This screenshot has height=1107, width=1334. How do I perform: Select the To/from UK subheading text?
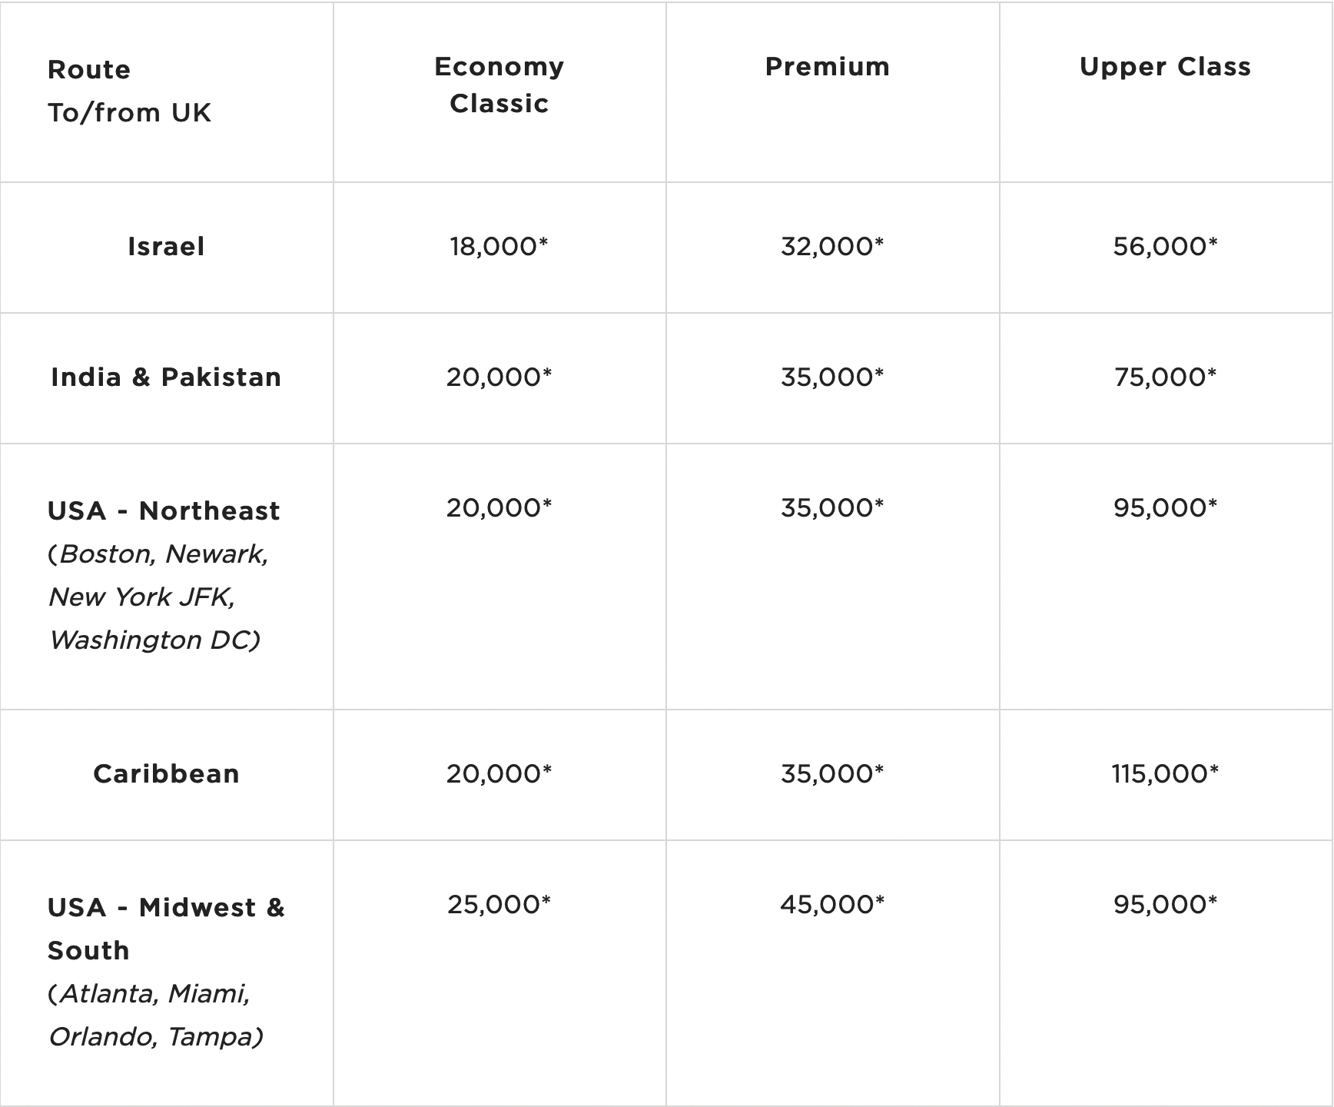click(x=129, y=113)
